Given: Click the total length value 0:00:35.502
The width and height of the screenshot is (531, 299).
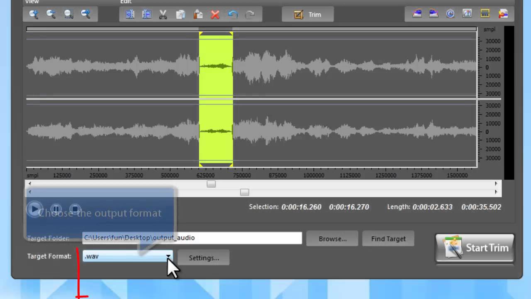Looking at the screenshot, I should (481, 207).
